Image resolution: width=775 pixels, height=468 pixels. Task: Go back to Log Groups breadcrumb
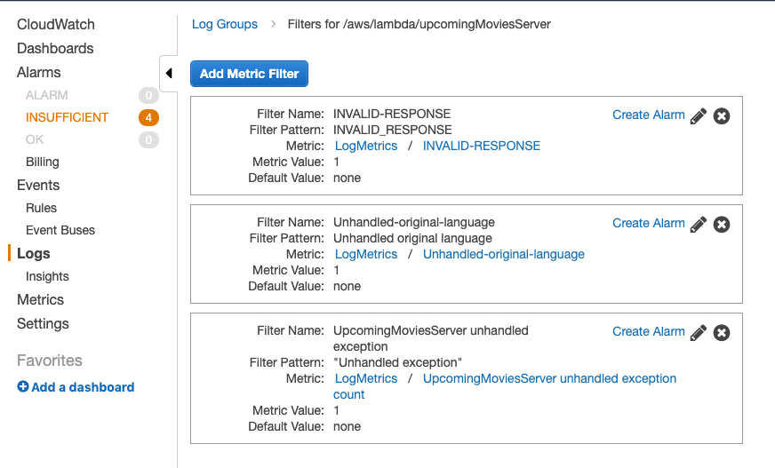[224, 24]
